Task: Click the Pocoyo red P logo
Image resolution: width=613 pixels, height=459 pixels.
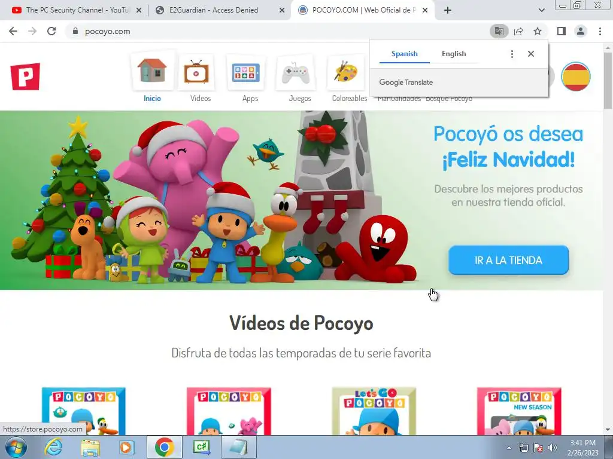Action: pos(25,76)
